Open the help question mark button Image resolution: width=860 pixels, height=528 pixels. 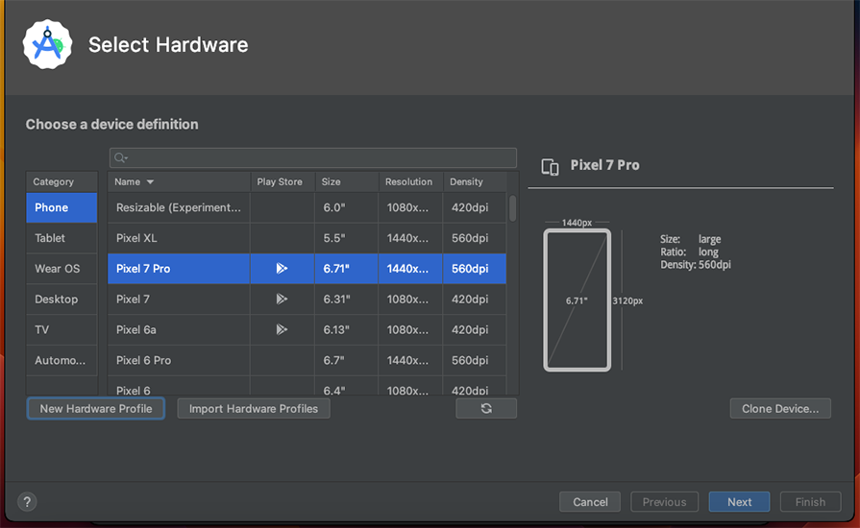(27, 502)
